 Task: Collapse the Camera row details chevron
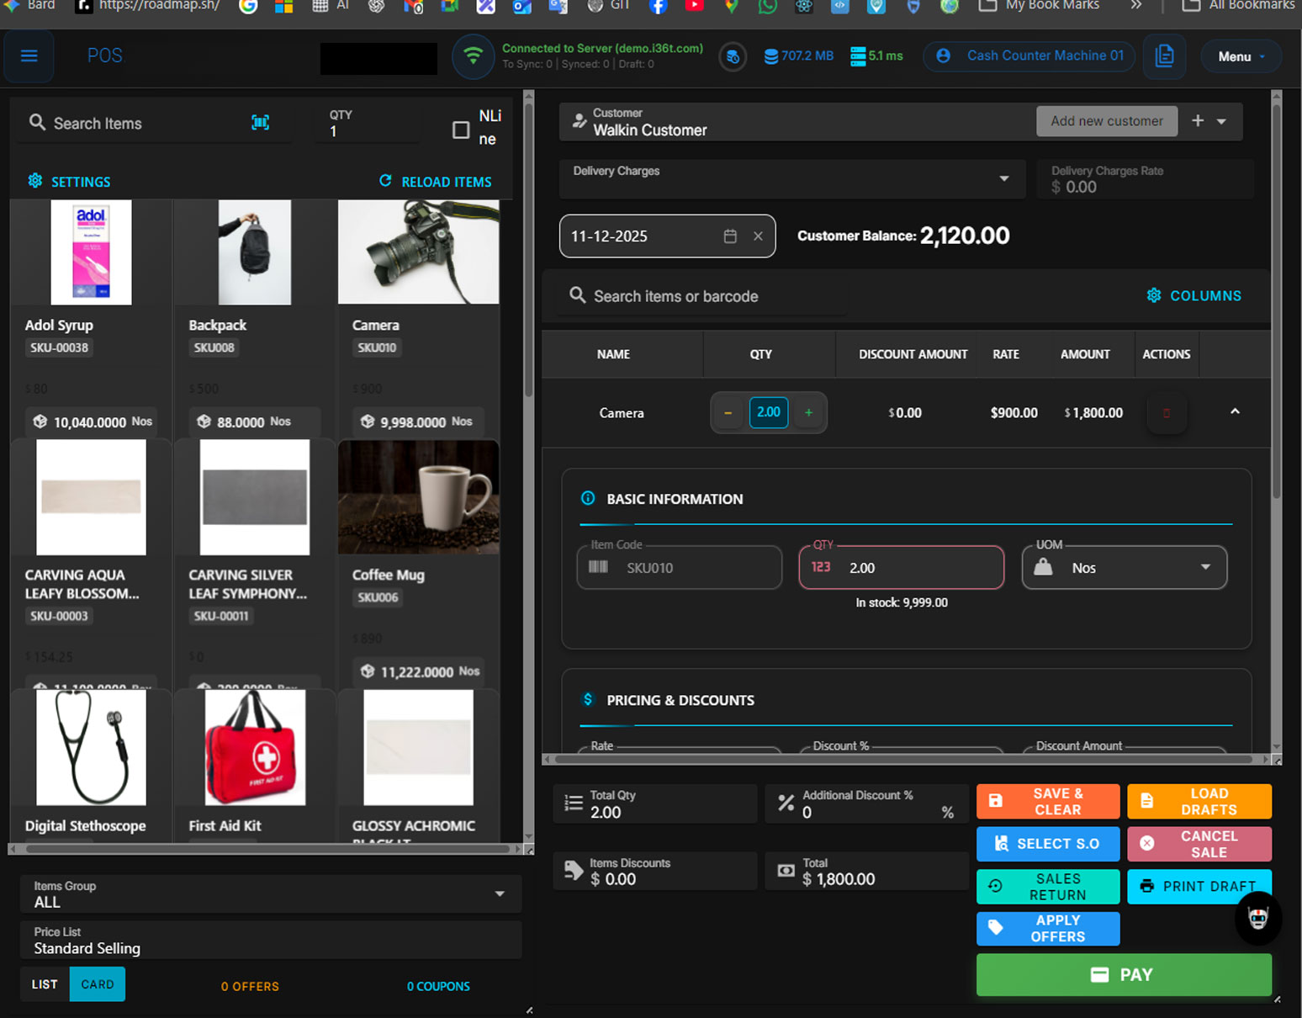click(1235, 411)
